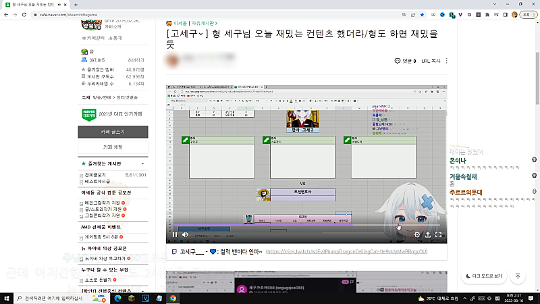Click the comment bubble icon by 댓글
540x304 pixels.
click(x=398, y=61)
